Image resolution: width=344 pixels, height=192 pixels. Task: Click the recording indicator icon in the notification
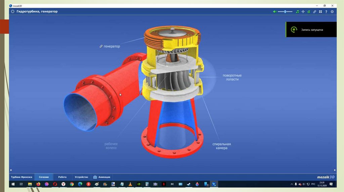tap(294, 29)
